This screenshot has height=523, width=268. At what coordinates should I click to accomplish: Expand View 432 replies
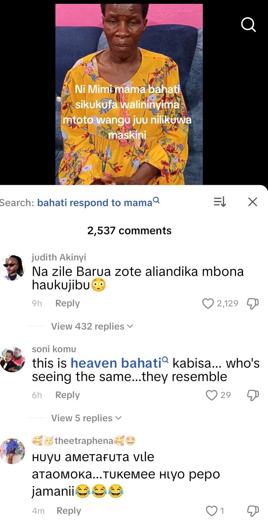92,326
